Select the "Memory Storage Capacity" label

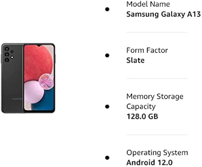155,101
